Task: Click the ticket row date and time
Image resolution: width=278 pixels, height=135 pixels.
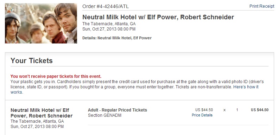Action: click(37, 127)
